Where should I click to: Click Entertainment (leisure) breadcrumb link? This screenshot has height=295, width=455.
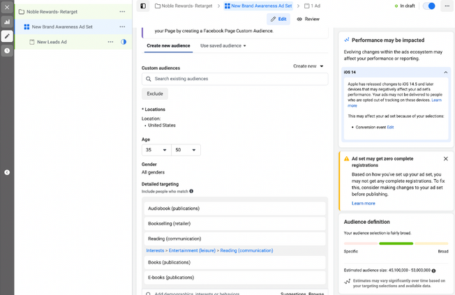point(192,250)
